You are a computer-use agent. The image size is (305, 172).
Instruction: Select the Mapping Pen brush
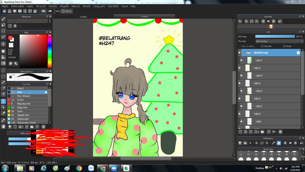27,104
